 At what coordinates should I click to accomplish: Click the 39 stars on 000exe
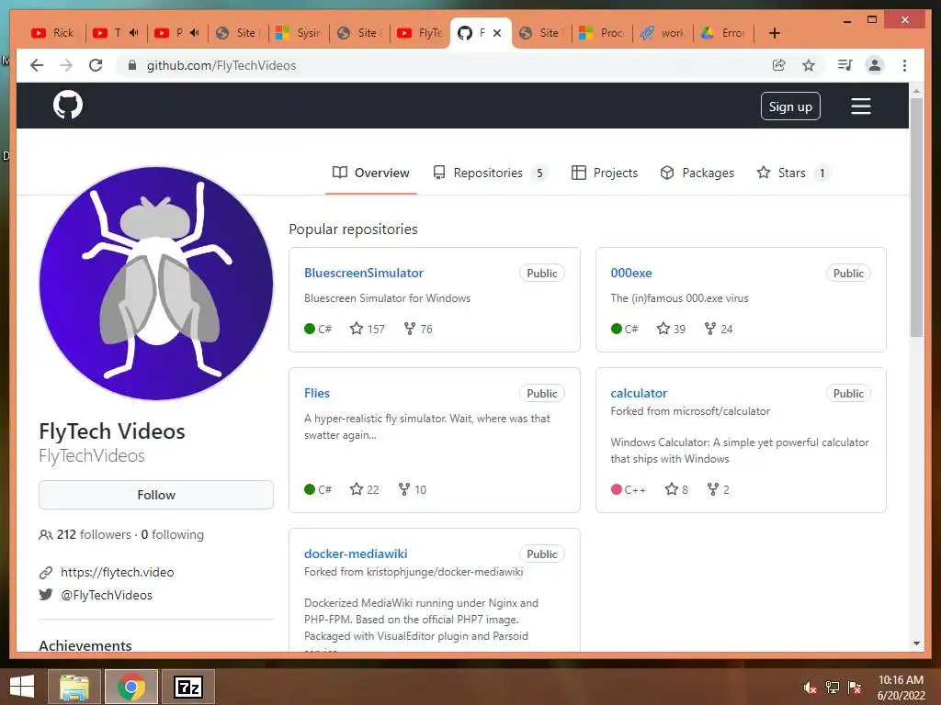671,329
